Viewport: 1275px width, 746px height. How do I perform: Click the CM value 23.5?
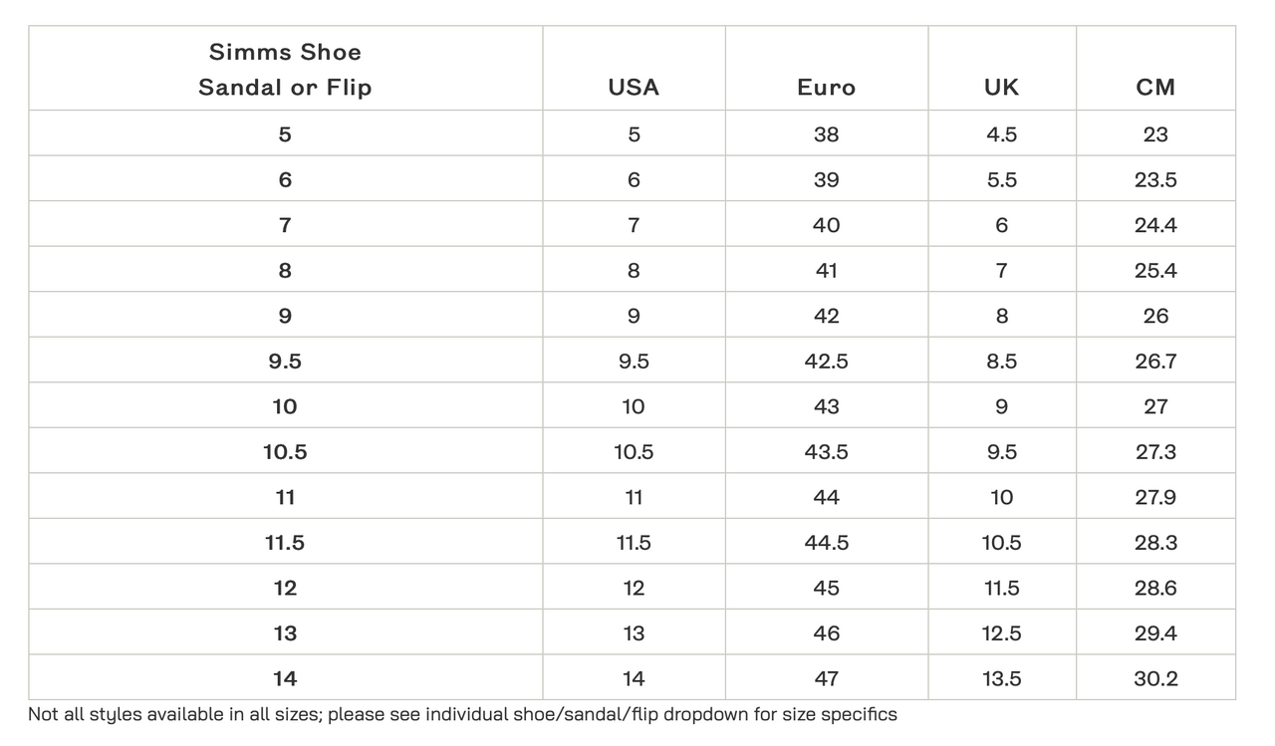[x=1155, y=180]
